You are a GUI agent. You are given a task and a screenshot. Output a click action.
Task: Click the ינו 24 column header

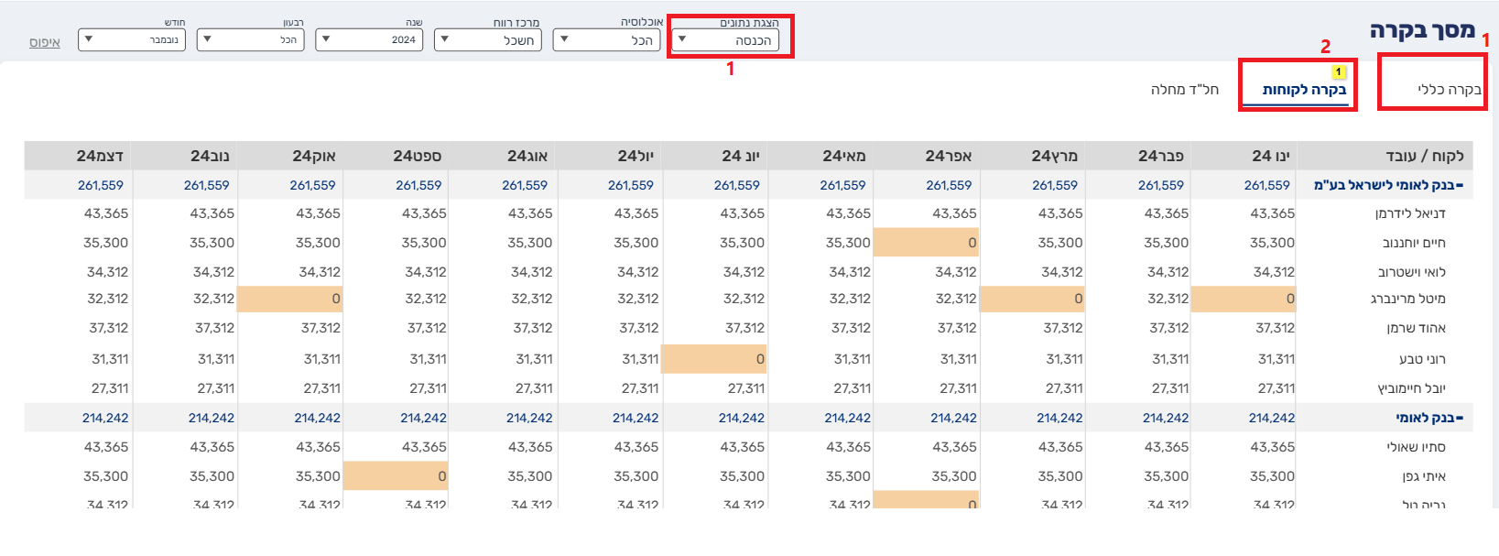point(1271,156)
